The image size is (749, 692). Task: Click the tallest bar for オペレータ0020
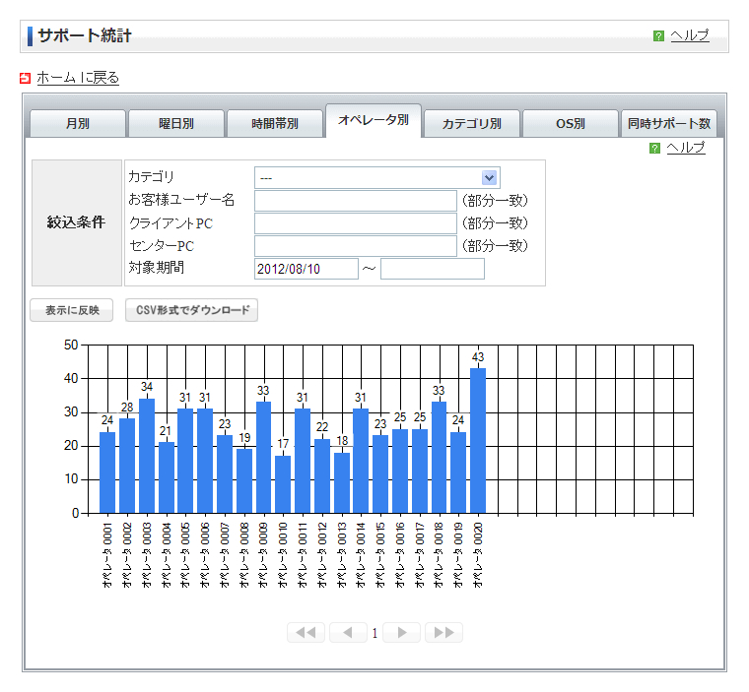(x=478, y=440)
